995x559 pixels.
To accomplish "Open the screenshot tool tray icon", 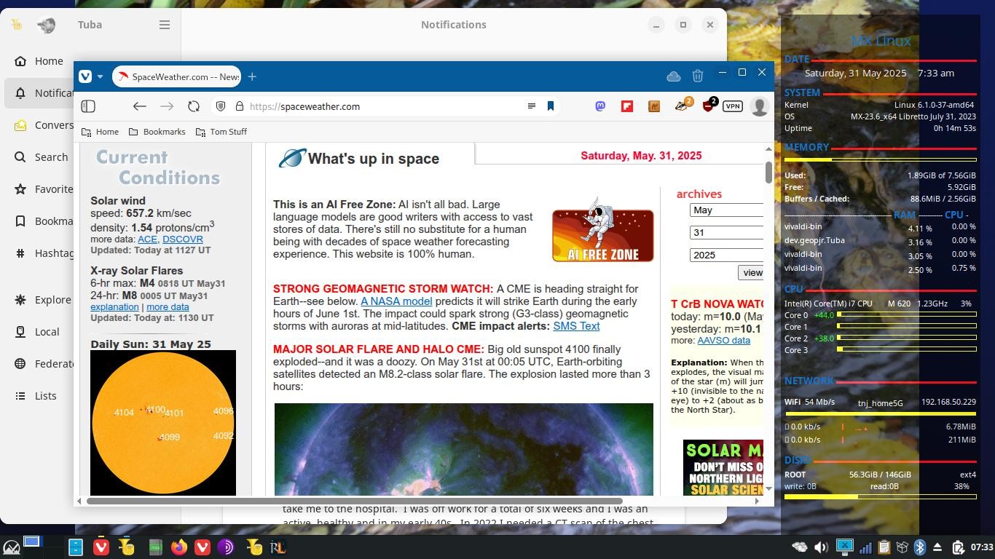I will pyautogui.click(x=844, y=546).
